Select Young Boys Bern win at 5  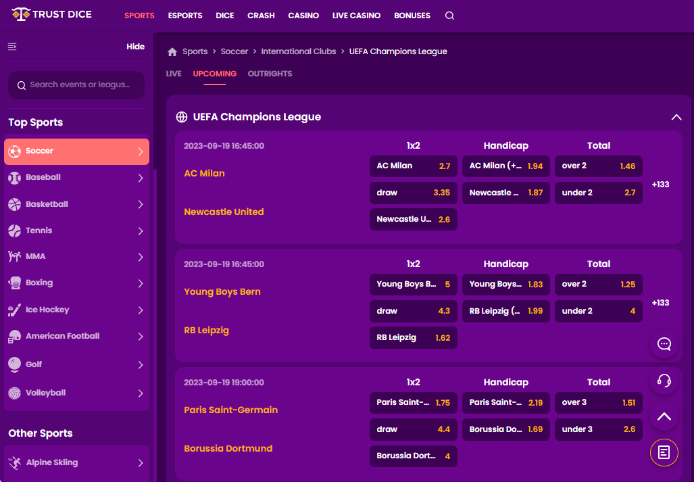pyautogui.click(x=414, y=285)
